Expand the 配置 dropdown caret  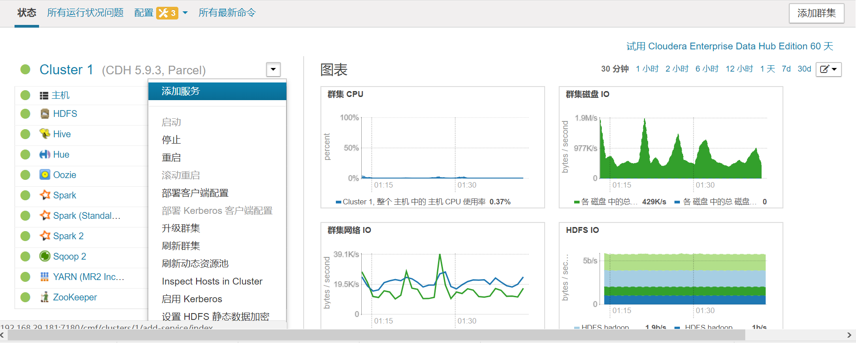click(185, 13)
